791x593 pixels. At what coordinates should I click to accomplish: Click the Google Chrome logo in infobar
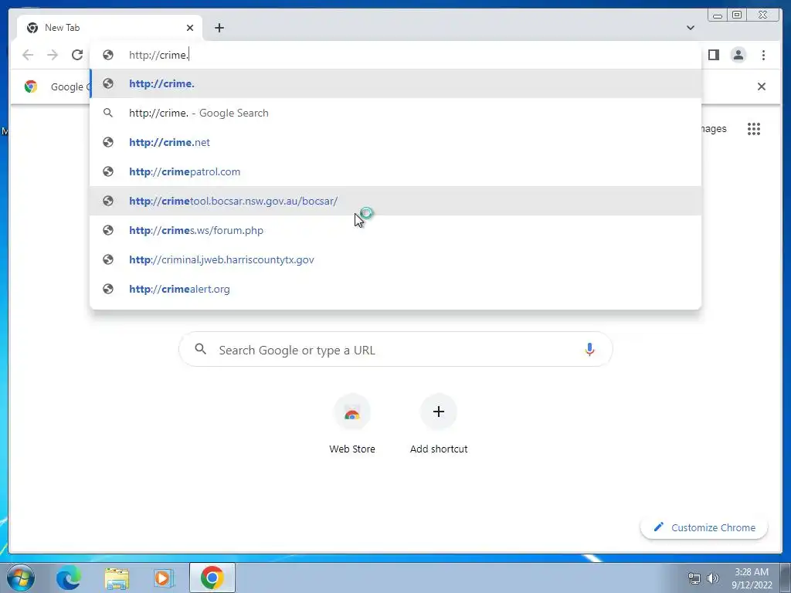[31, 86]
